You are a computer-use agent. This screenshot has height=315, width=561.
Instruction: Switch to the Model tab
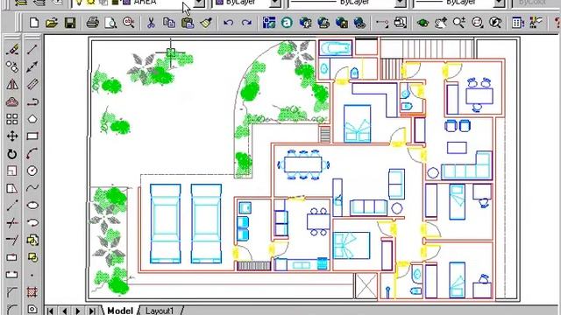(x=120, y=311)
